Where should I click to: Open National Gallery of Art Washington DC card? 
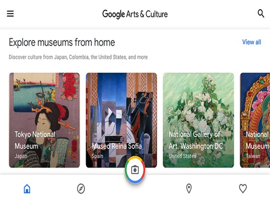[x=198, y=120]
